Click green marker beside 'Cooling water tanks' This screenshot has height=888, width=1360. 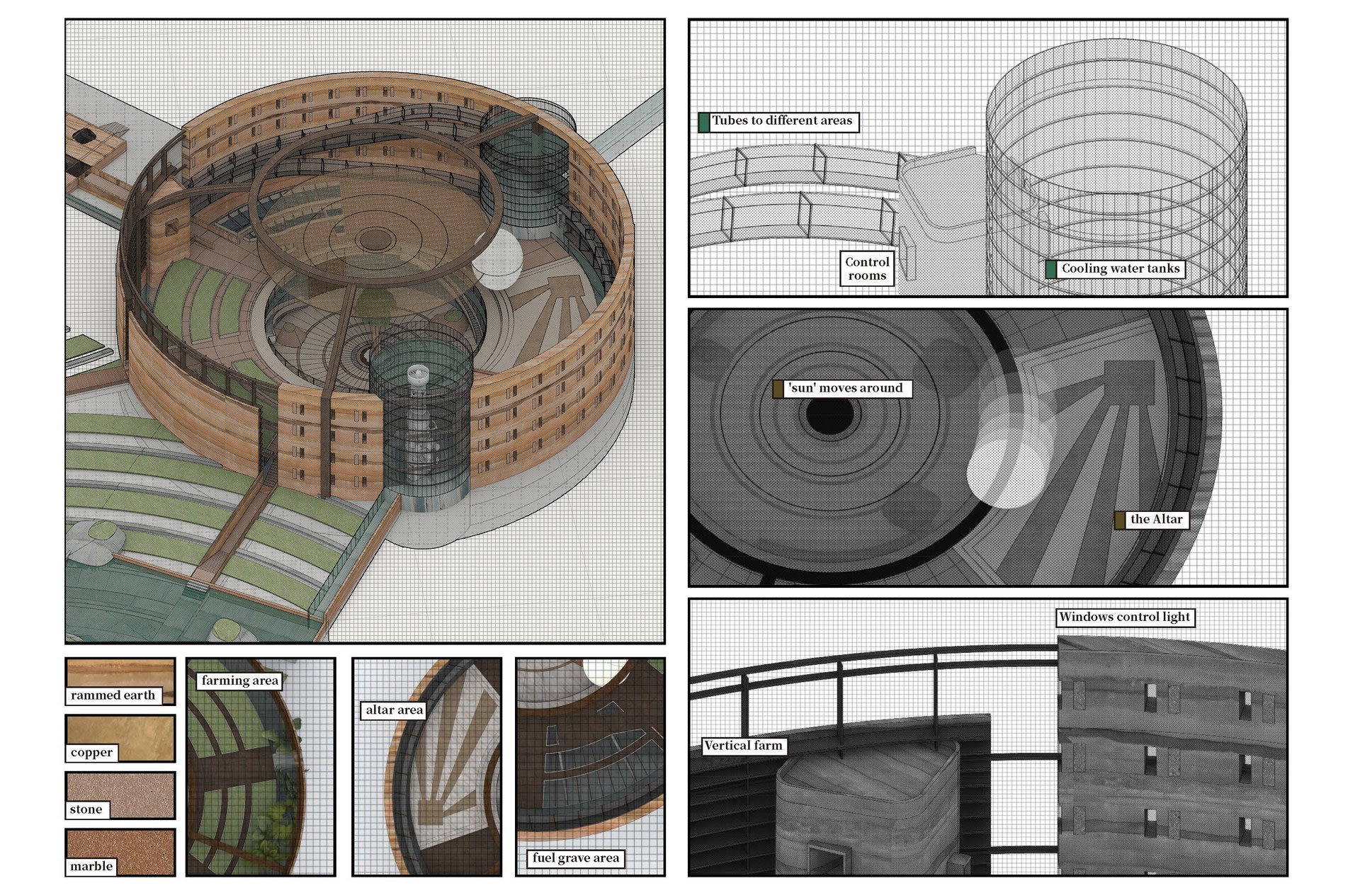click(1051, 269)
